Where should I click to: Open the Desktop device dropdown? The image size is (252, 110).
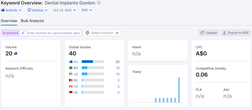(38, 10)
